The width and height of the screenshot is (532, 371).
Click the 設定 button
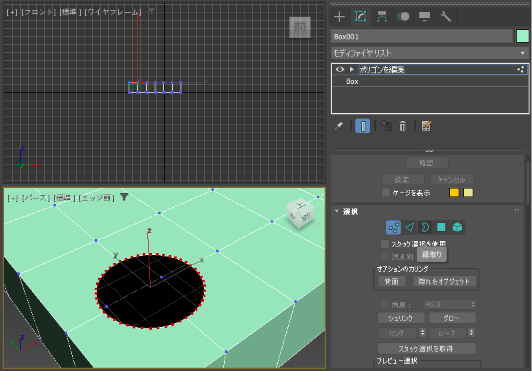click(x=403, y=179)
